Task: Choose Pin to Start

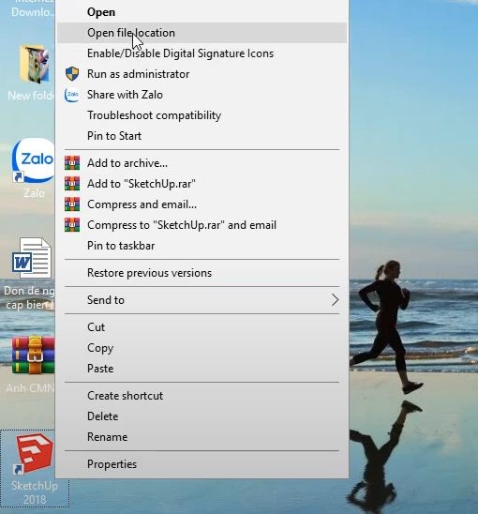Action: click(x=202, y=136)
